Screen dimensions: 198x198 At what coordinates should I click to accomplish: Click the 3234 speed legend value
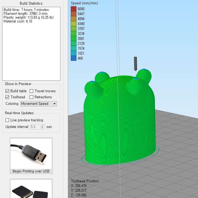[81, 34]
